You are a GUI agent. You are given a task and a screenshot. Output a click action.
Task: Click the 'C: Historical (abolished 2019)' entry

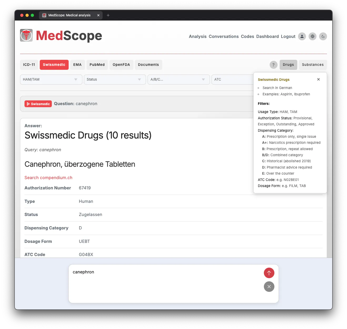pos(286,161)
